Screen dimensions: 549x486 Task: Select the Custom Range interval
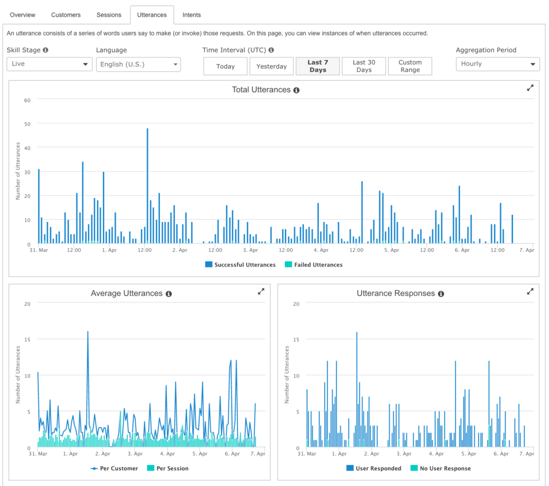(410, 66)
